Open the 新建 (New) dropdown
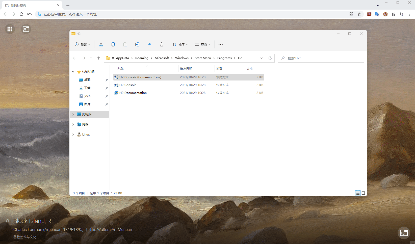Screen dimensions: 415x244 coord(82,44)
